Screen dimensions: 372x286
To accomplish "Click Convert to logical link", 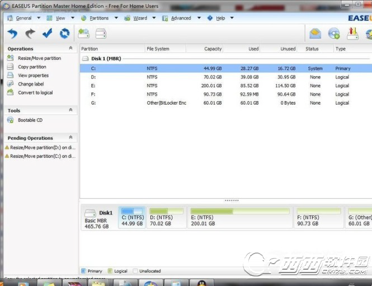I will point(35,92).
